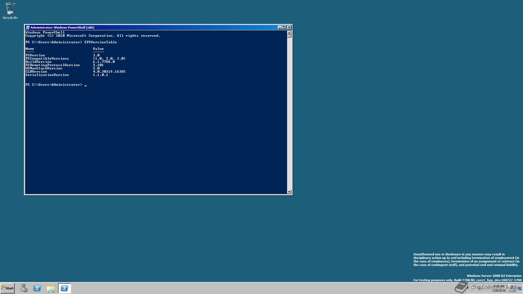The height and width of the screenshot is (294, 523).
Task: Click the Show desktop button
Action: point(520,288)
